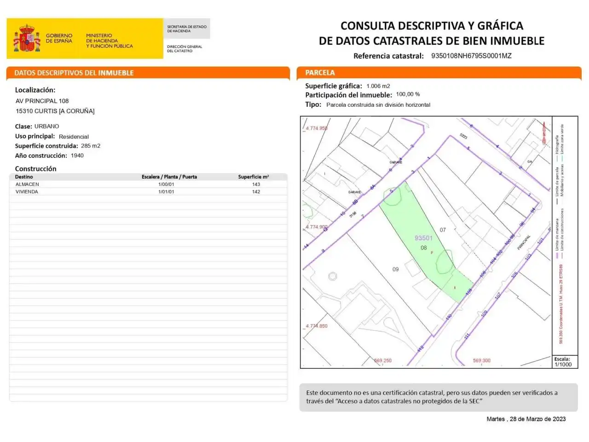This screenshot has width=589, height=442.
Task: Click the graphic surface value '1.006 m2'
Action: (378, 86)
